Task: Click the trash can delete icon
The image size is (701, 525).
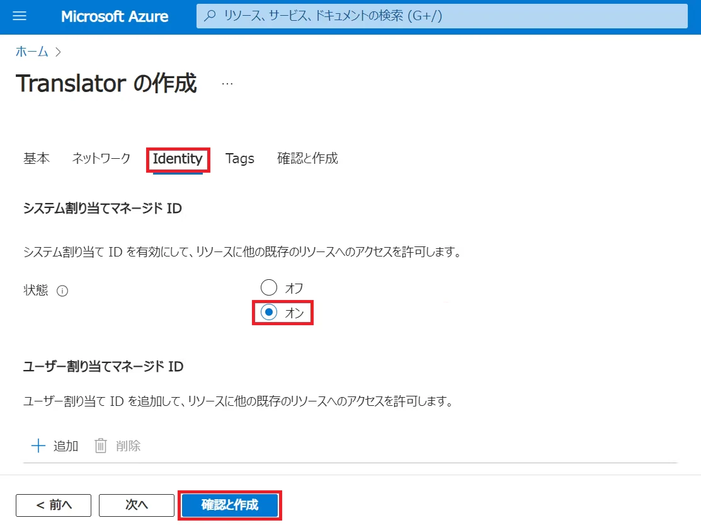Action: coord(101,446)
